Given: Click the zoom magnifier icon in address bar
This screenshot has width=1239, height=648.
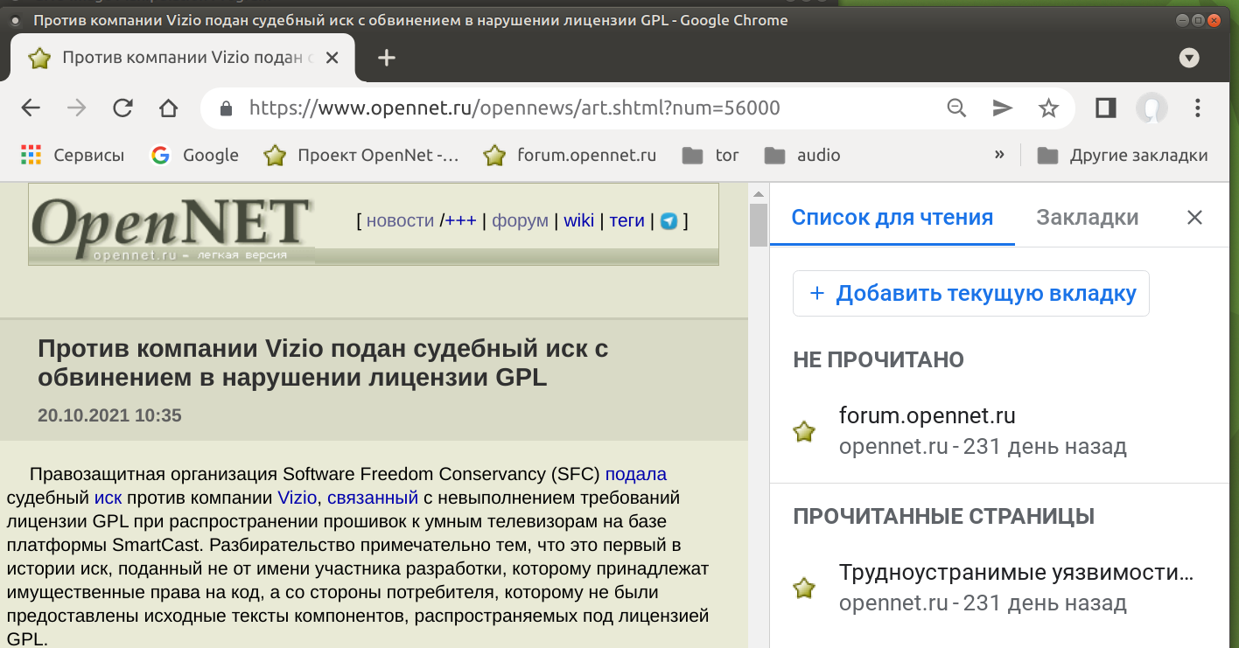Looking at the screenshot, I should [956, 108].
